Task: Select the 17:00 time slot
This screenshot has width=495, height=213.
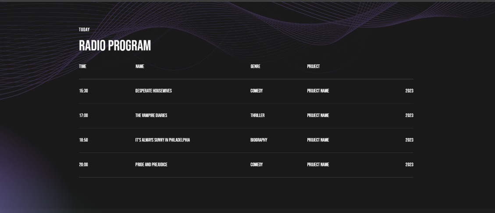Action: point(83,116)
